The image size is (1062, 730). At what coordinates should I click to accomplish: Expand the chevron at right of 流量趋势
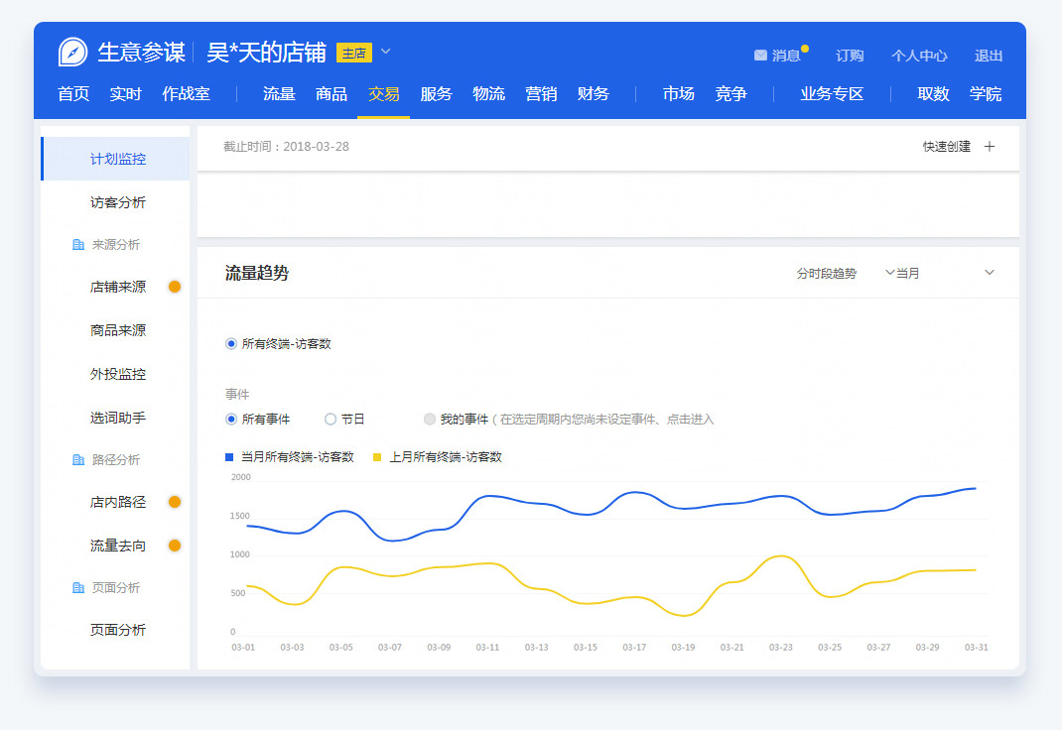click(x=989, y=273)
